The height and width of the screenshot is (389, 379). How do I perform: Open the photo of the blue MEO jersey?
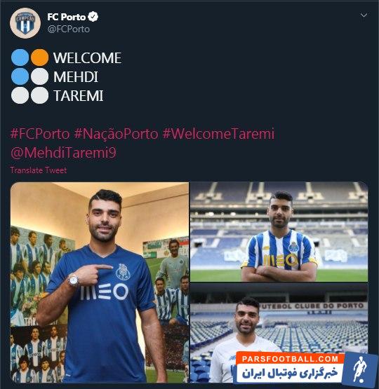pos(100,282)
